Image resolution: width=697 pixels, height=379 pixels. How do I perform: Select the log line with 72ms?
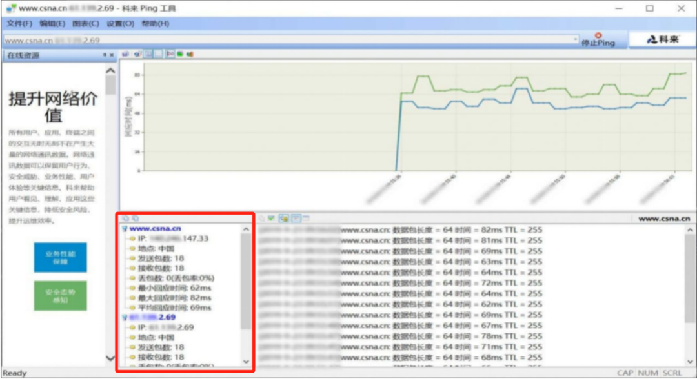coord(400,283)
